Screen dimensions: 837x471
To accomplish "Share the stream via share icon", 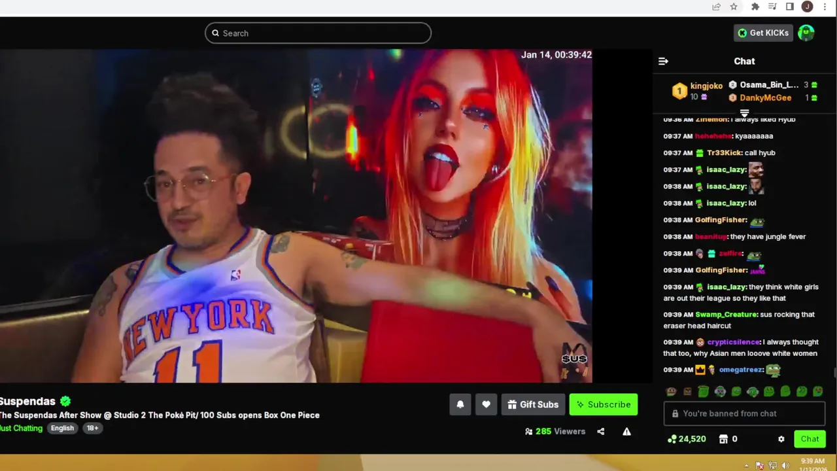I will pyautogui.click(x=601, y=432).
